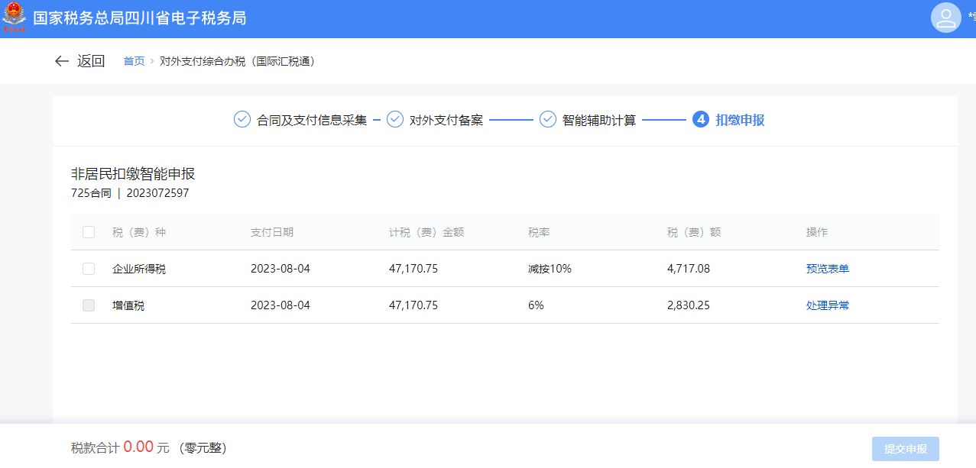Click the 税（费）种 column header
This screenshot has height=468, width=976.
pos(139,232)
